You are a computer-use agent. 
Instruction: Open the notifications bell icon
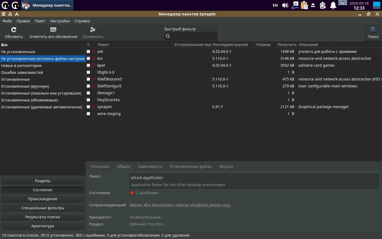tap(333, 5)
